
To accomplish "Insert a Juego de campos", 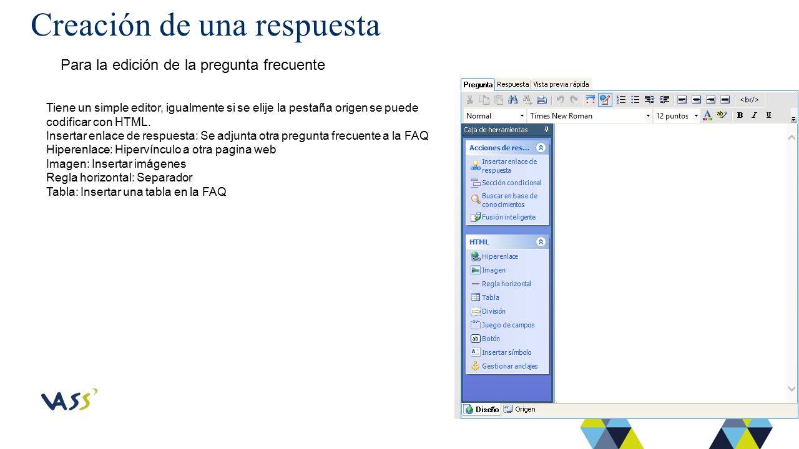I will click(x=502, y=325).
